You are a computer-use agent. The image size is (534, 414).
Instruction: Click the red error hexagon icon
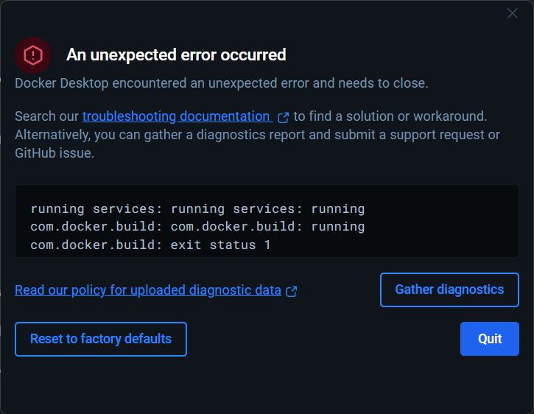coord(33,55)
